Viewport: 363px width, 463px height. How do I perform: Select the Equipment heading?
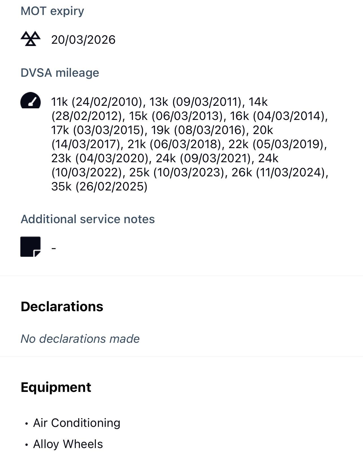pyautogui.click(x=56, y=387)
